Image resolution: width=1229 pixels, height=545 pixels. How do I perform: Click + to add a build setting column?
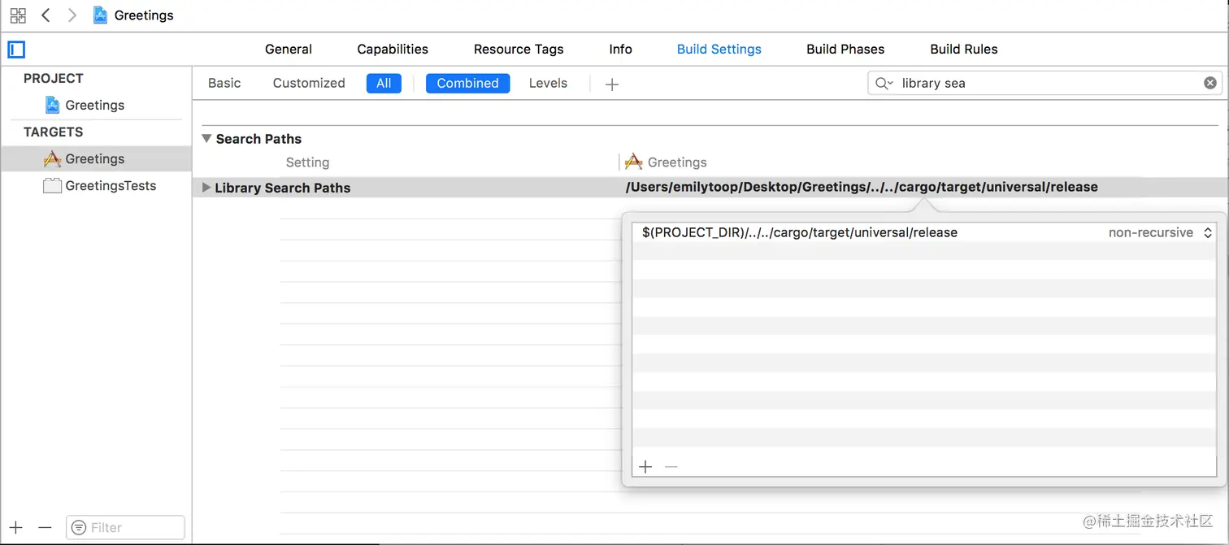tap(612, 83)
